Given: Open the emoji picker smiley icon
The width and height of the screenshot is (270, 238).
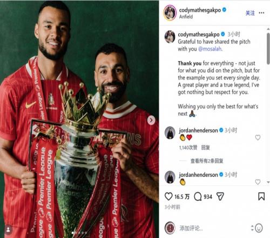Looking at the screenshot, I should click(259, 228).
